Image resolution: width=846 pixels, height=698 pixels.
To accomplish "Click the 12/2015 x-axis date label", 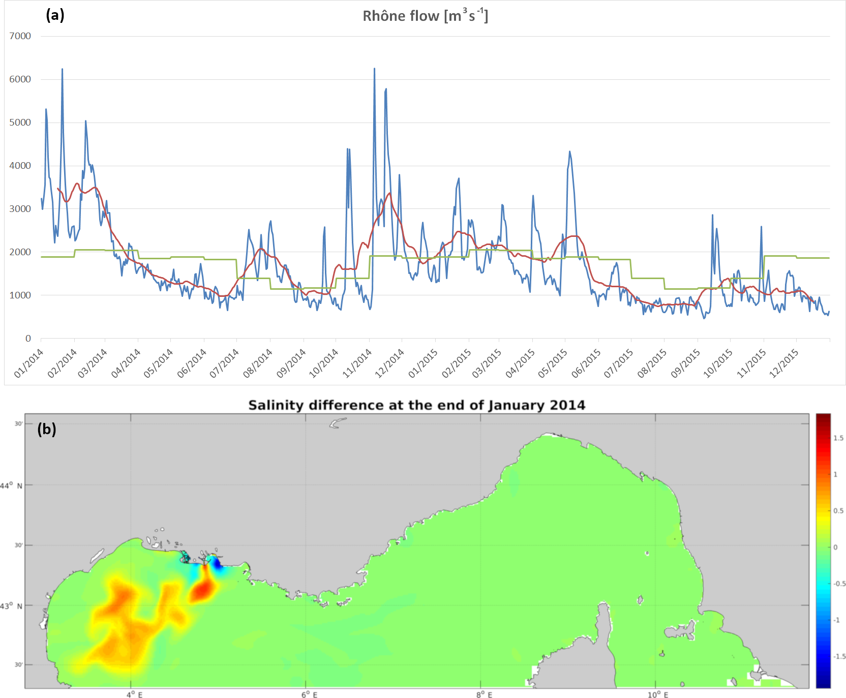I will [x=783, y=363].
